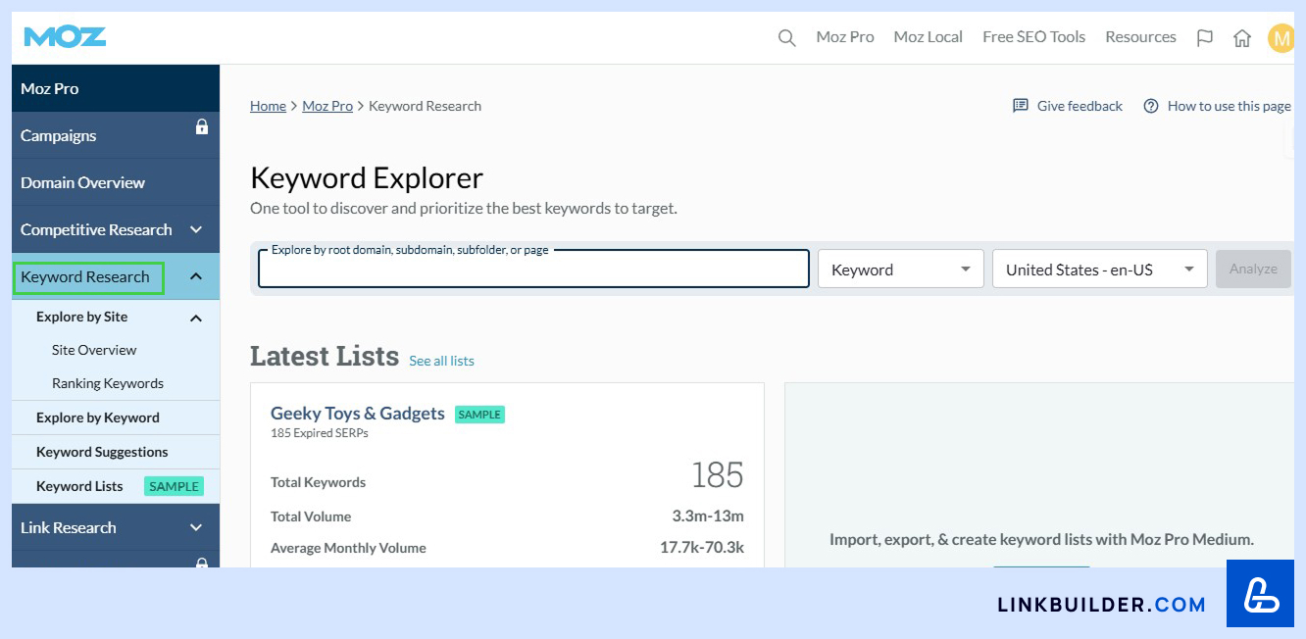Click SAMPLE badge beside Keyword Lists

(x=174, y=486)
